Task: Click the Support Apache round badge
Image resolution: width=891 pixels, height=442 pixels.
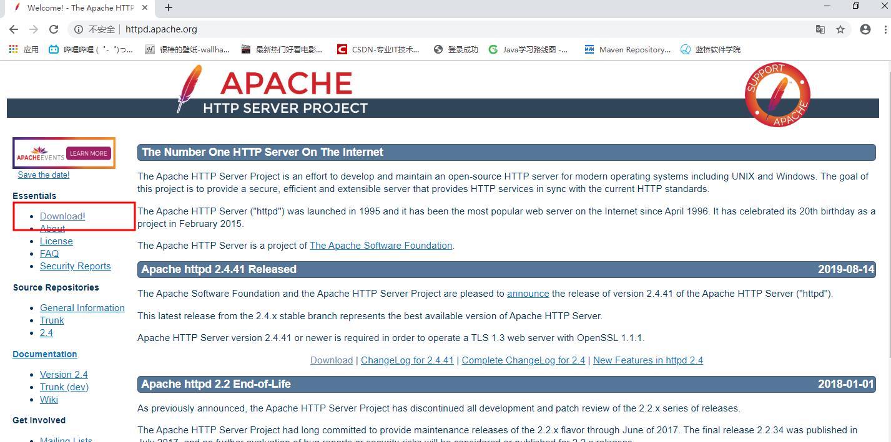Action: coord(777,95)
